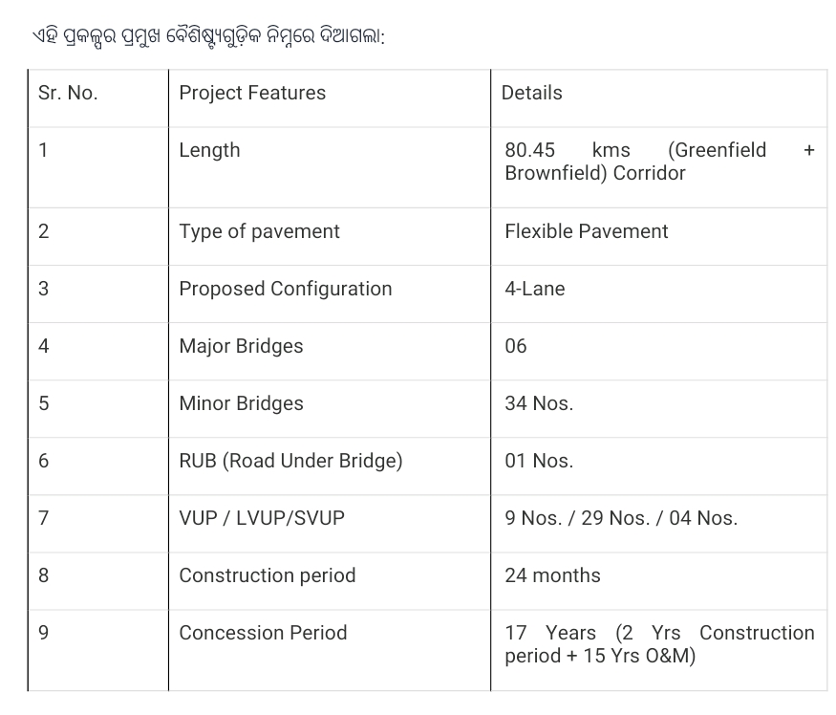Click the "06" major bridges value
Viewport: 836px width, 715px height.
(x=516, y=346)
